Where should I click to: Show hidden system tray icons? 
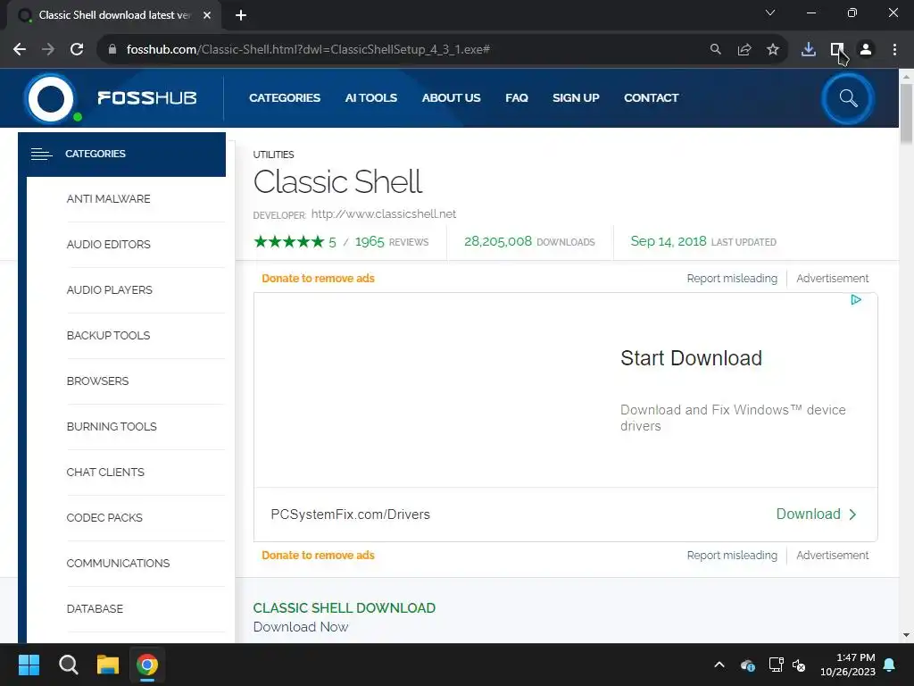click(x=719, y=665)
